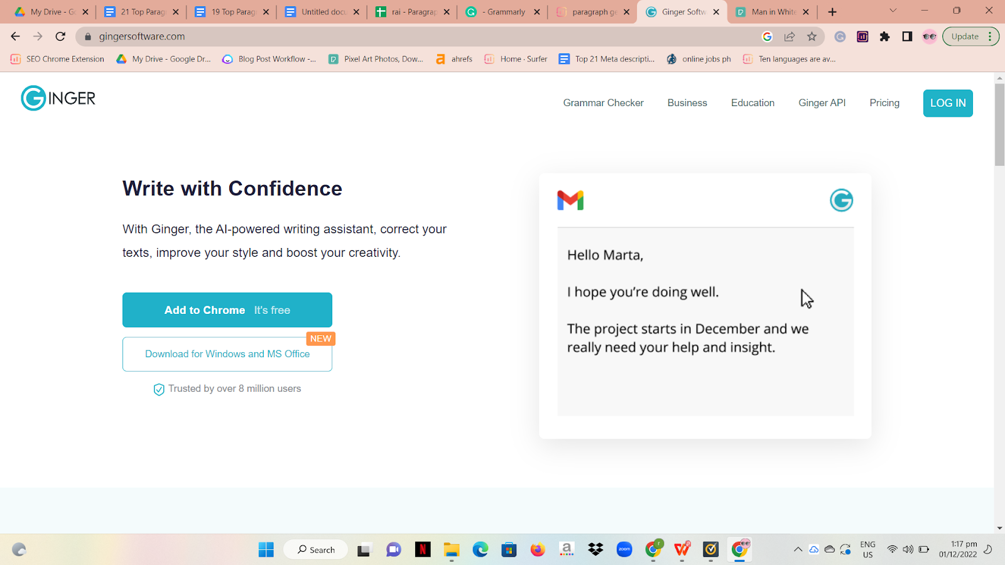Open the ahrefs bookmark

(x=454, y=59)
